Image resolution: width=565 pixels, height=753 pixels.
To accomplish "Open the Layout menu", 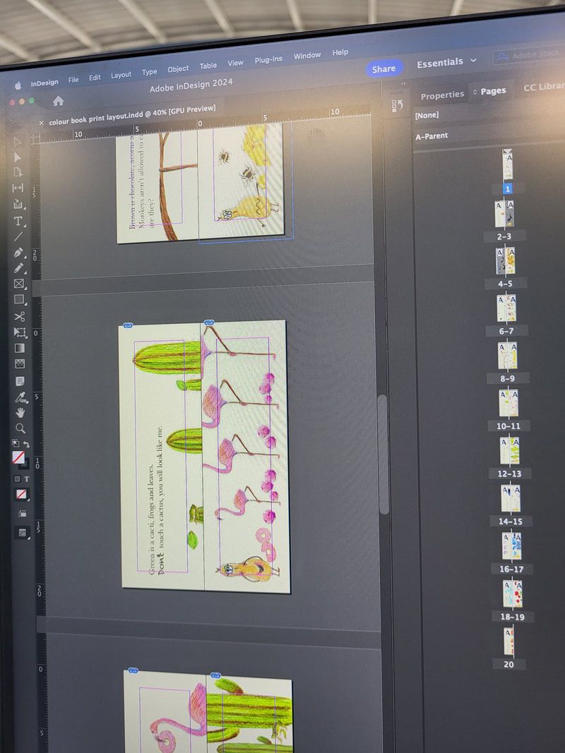I will pyautogui.click(x=121, y=75).
